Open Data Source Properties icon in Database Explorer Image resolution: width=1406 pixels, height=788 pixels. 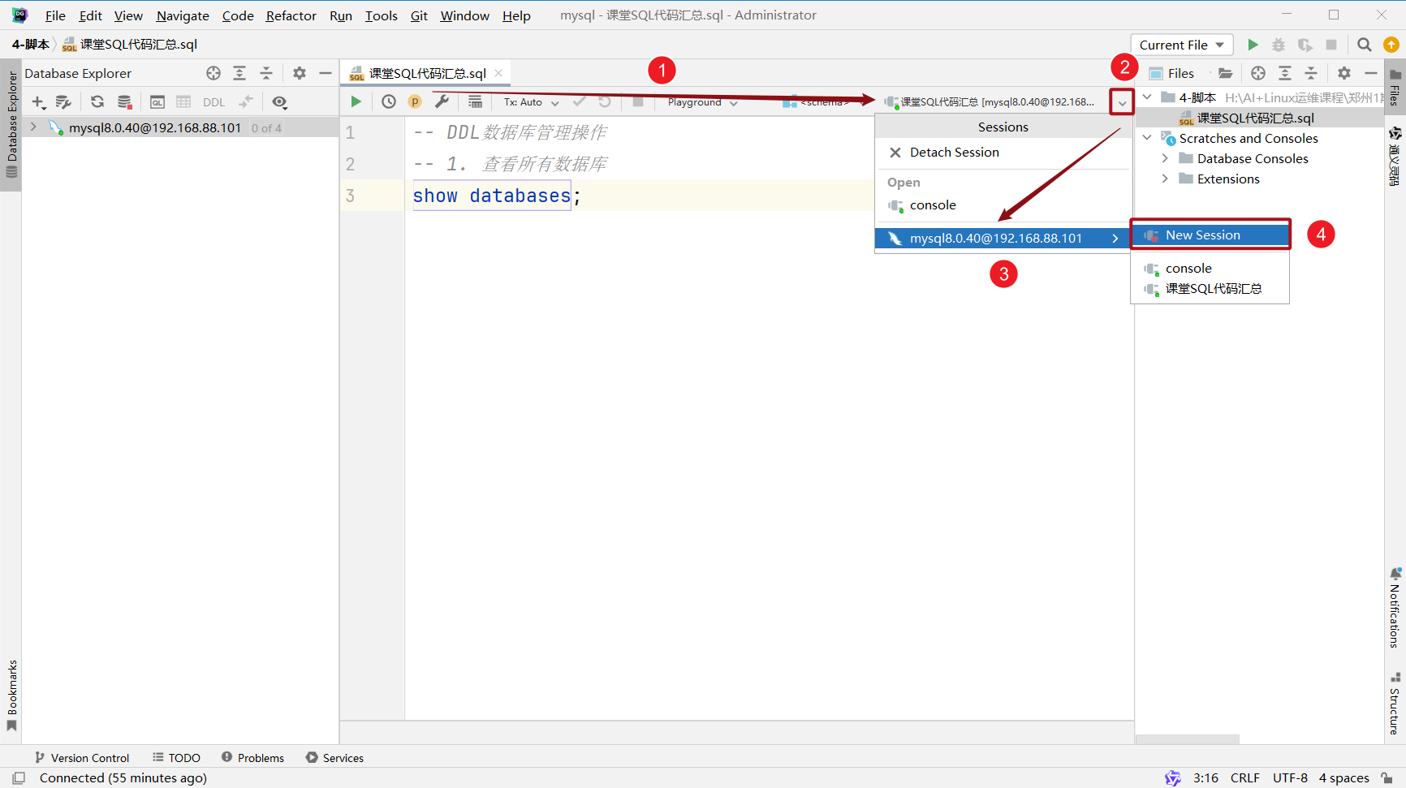click(63, 101)
